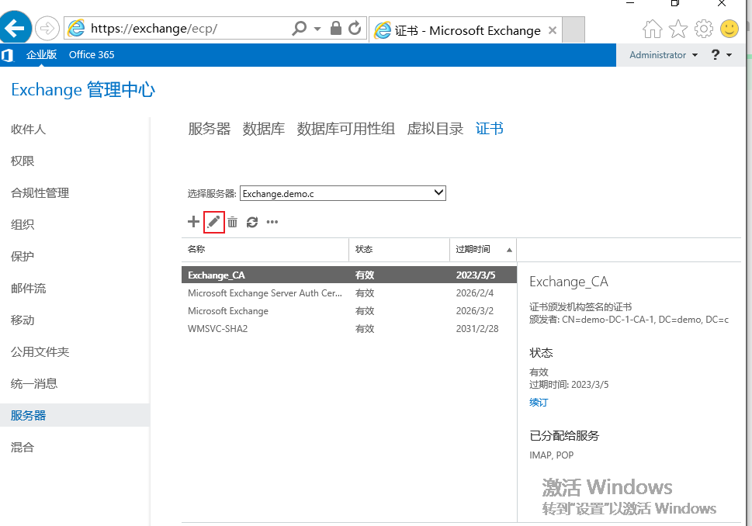Select the Exchange_CA certificate row
Viewport: 752px width, 526px height.
point(349,275)
